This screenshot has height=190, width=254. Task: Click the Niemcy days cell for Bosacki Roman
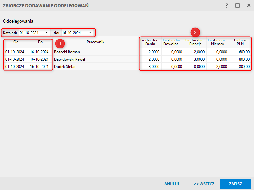pos(218,52)
